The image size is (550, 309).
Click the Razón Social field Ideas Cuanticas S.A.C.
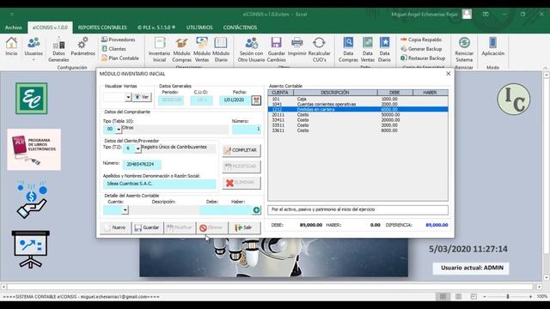coord(159,184)
